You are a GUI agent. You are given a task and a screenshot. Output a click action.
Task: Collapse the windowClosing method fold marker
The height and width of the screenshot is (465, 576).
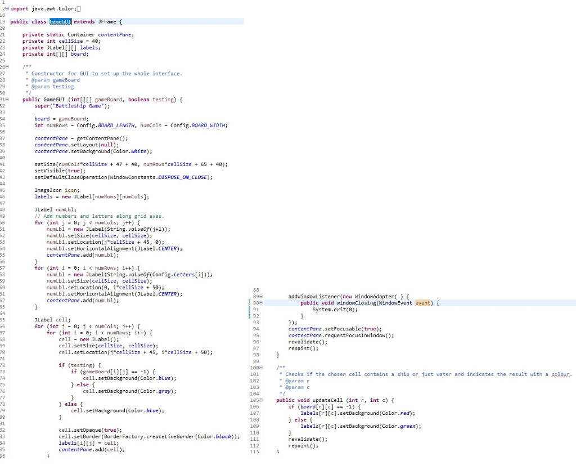point(261,303)
